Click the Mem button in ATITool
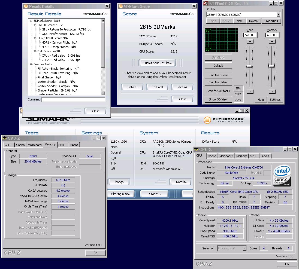 coord(261,100)
